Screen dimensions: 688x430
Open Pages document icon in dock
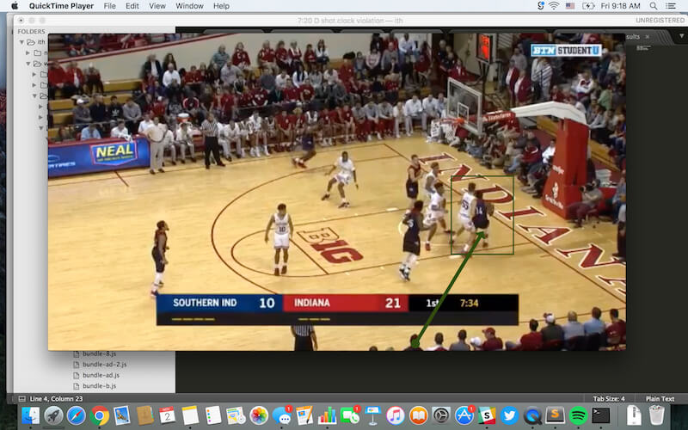pos(304,415)
